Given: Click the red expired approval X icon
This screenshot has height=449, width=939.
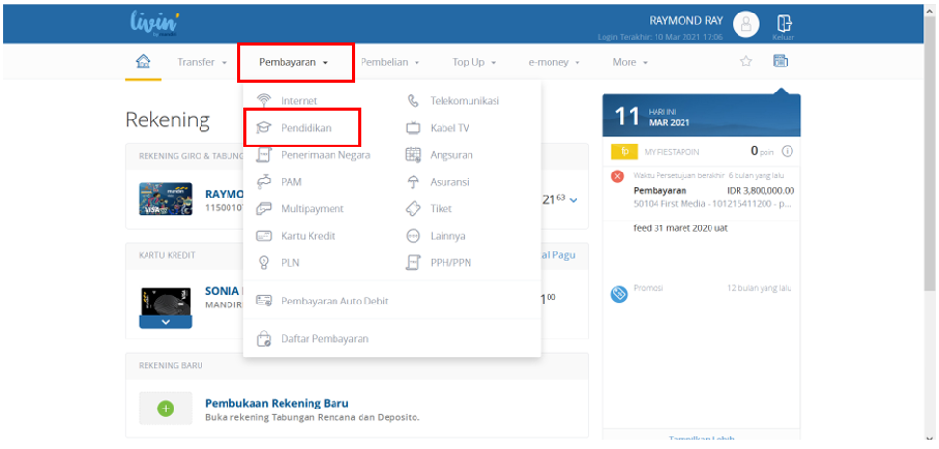Looking at the screenshot, I should click(x=619, y=176).
